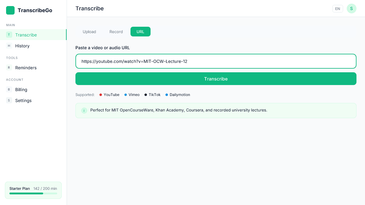Select the YouTube supported platform indicator
This screenshot has height=205, width=365.
(x=109, y=94)
